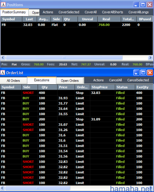Select BUY order priced 31.56

[x=77, y=156]
